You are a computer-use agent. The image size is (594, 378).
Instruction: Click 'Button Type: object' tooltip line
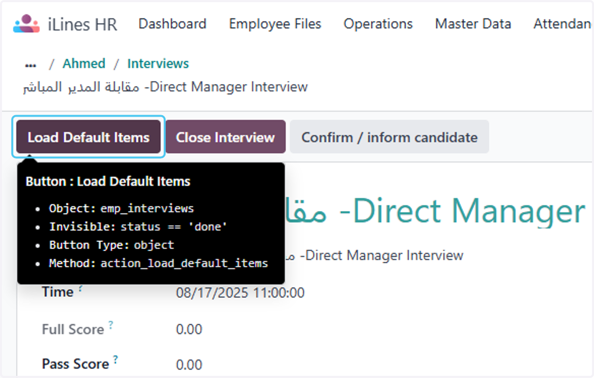tap(111, 245)
